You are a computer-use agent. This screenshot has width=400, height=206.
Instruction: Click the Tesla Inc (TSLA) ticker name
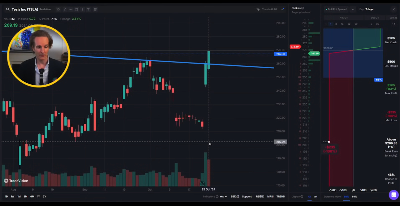(25, 9)
